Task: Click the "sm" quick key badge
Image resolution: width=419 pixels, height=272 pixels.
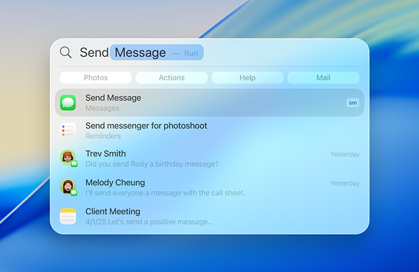Action: [x=352, y=103]
